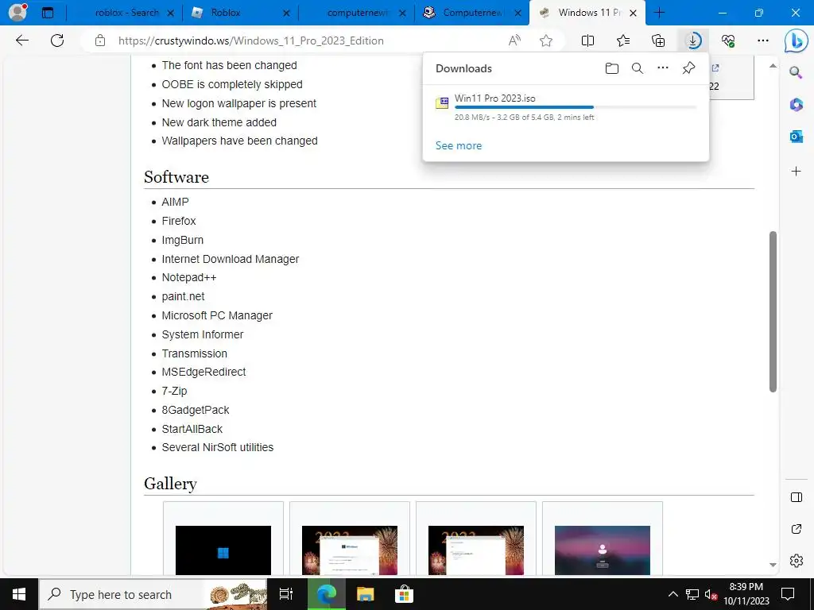Open Outlook in the sidebar
This screenshot has width=814, height=610.
(796, 137)
